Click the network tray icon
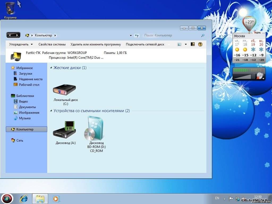 (x=237, y=199)
